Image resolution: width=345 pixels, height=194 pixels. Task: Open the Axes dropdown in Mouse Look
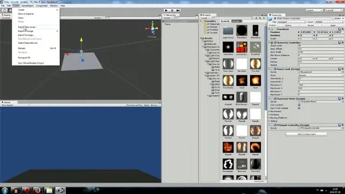pyautogui.click(x=321, y=75)
